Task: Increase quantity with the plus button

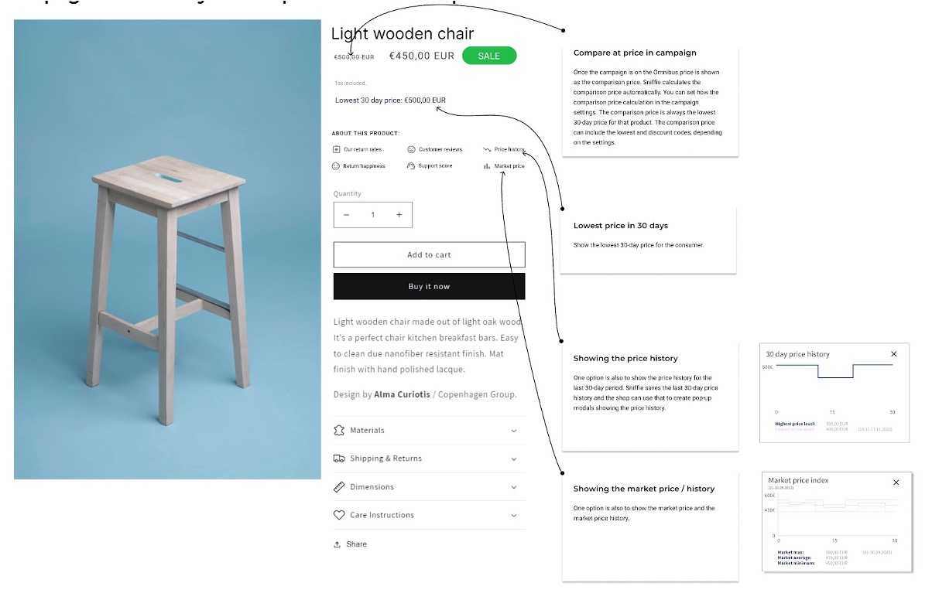Action: 399,215
